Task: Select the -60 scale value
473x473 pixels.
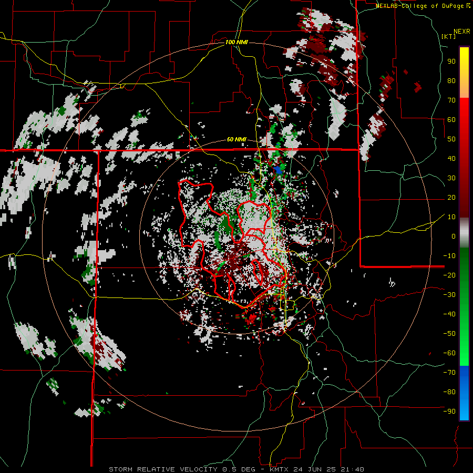Action: (x=449, y=353)
